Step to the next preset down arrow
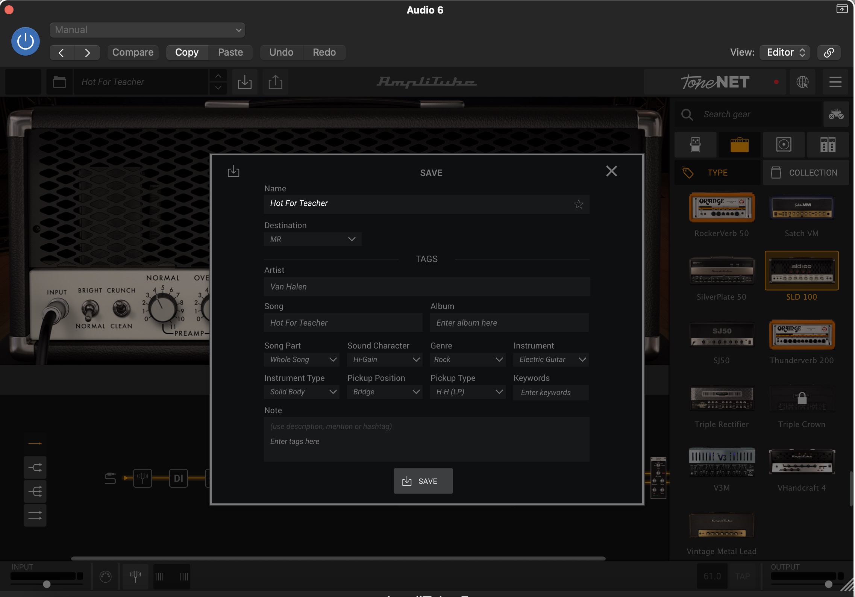This screenshot has width=855, height=597. click(218, 88)
